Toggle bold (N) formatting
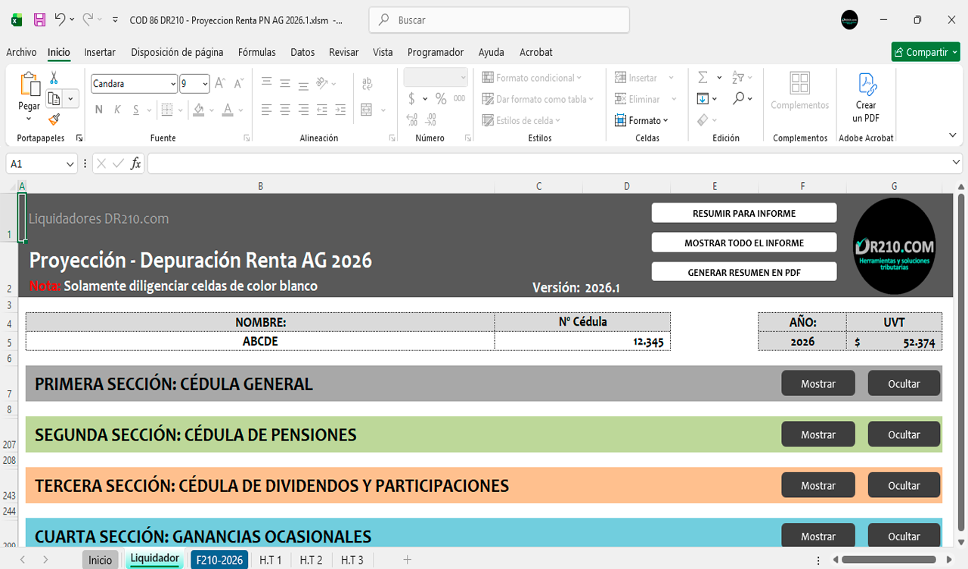968x569 pixels. pos(98,110)
